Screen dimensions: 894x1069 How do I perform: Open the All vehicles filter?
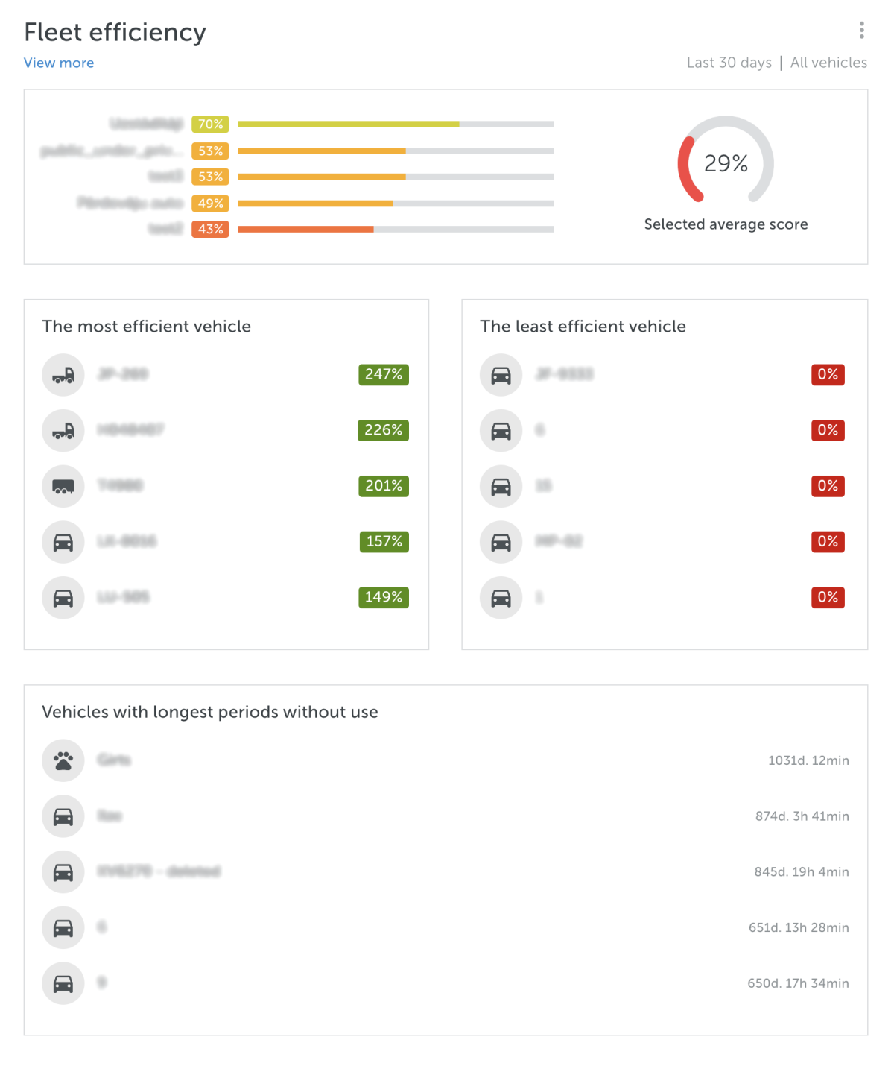click(828, 63)
